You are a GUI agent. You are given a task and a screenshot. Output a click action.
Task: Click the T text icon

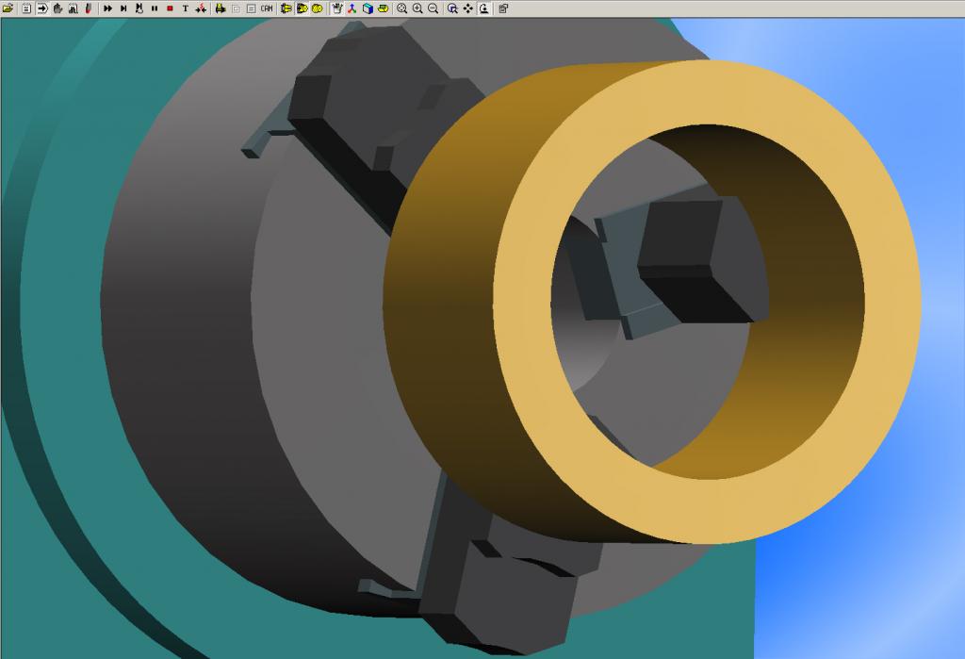(x=186, y=8)
